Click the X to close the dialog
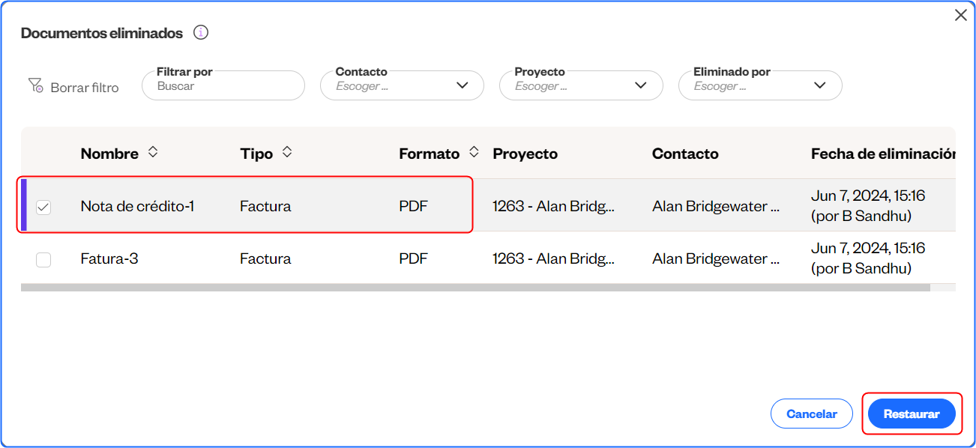 coord(960,14)
